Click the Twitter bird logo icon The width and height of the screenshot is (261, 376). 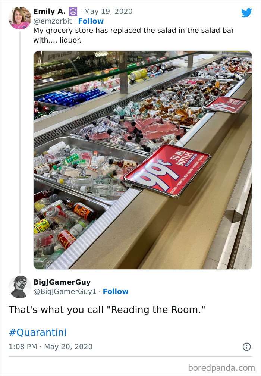coord(246,13)
